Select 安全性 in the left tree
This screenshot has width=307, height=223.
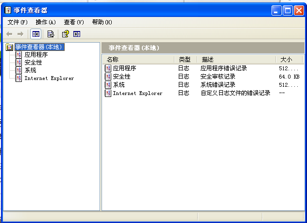[x=33, y=63]
